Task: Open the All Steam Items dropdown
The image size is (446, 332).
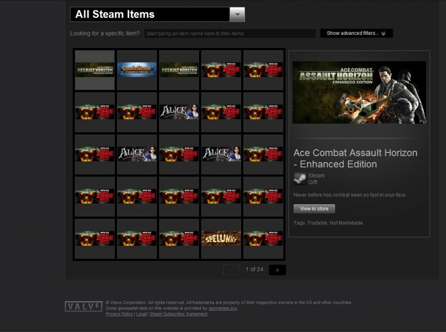Action: click(x=157, y=14)
